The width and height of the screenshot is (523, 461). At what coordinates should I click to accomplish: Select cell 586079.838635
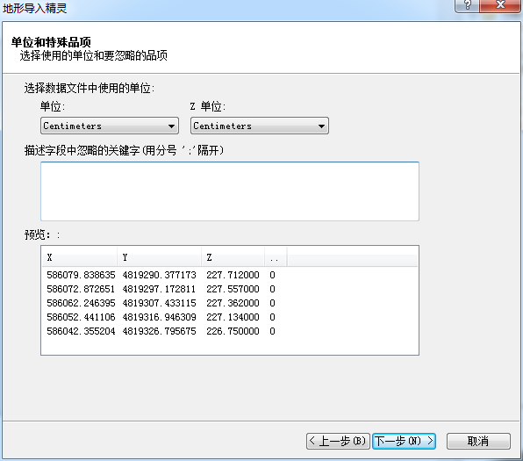coord(81,275)
